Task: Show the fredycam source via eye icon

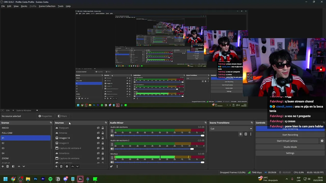Action: coord(98,128)
